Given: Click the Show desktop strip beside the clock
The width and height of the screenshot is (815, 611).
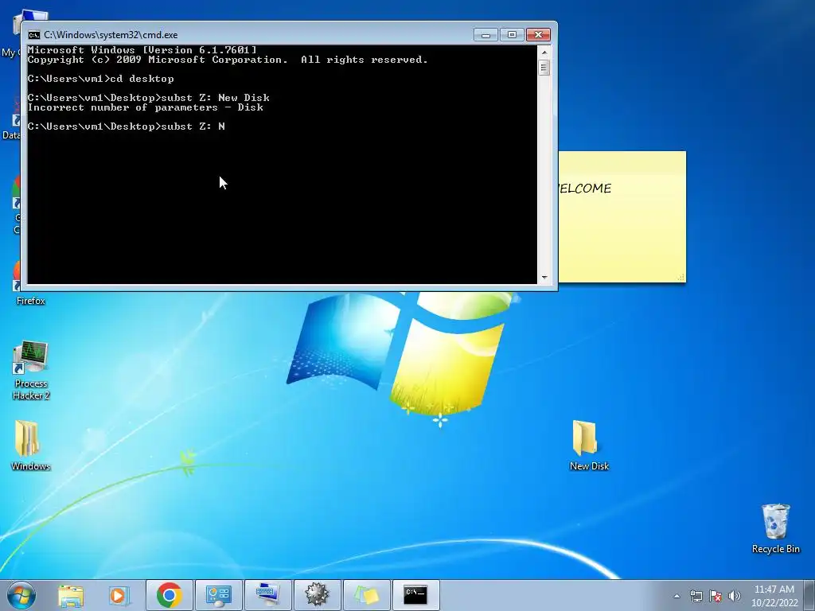Looking at the screenshot, I should 810,595.
